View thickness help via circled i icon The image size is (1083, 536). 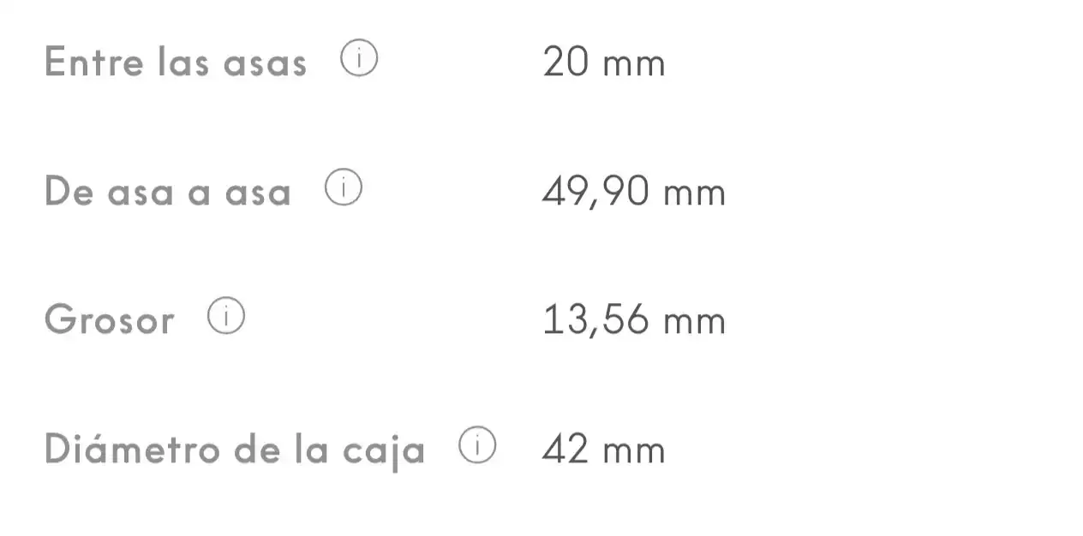coord(226,317)
